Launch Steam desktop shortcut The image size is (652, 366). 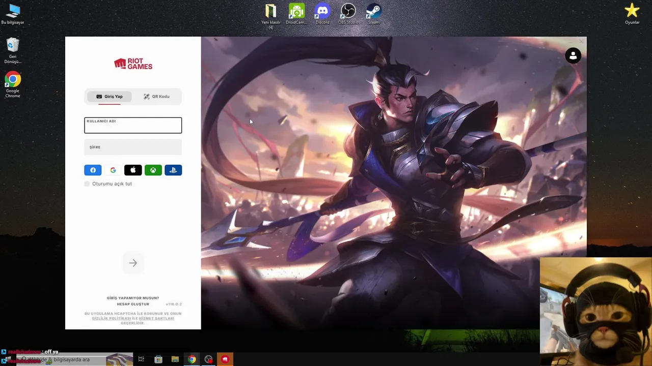coord(374,14)
